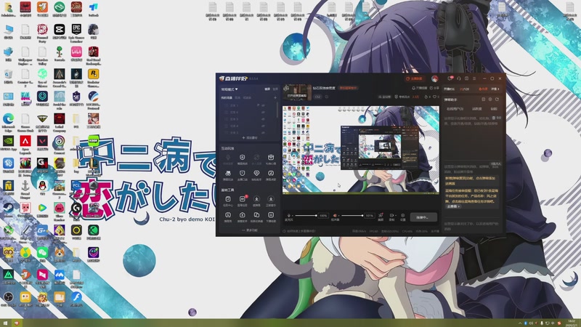The height and width of the screenshot is (327, 581).
Task: Open the user avatar in title bar
Action: click(x=434, y=78)
